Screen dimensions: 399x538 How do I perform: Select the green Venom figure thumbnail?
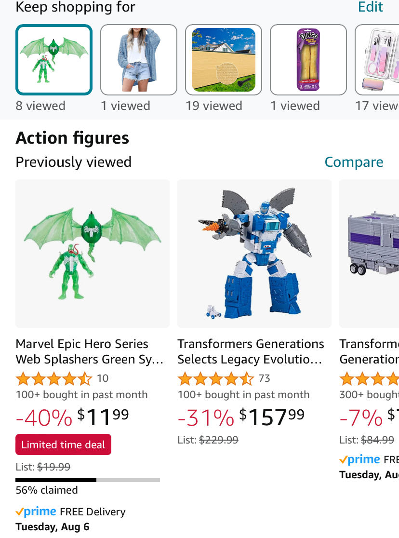pos(54,60)
